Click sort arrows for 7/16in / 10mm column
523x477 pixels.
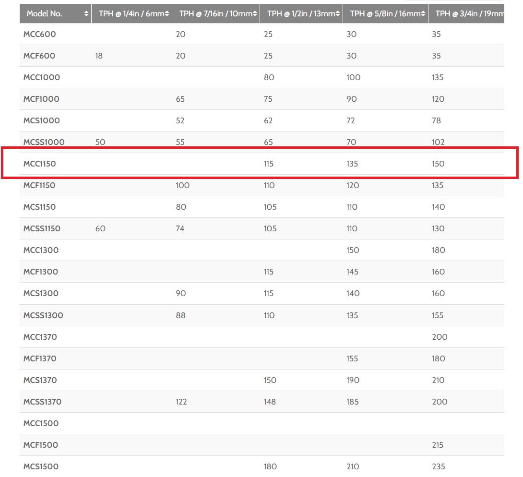255,14
